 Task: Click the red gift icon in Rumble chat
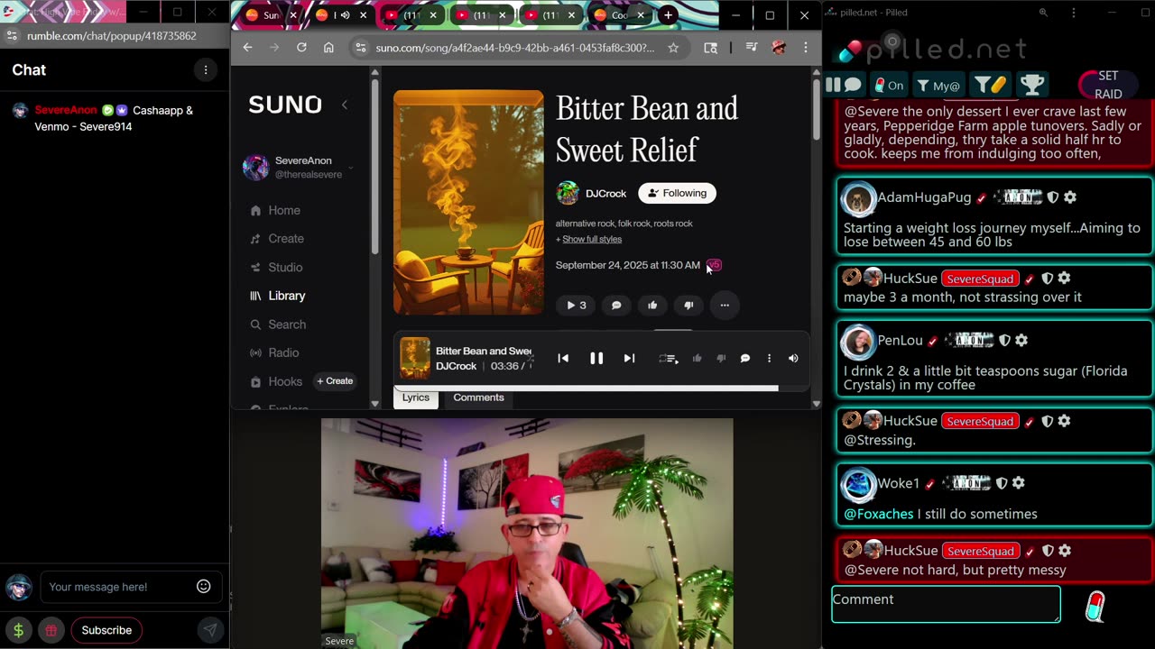click(51, 630)
